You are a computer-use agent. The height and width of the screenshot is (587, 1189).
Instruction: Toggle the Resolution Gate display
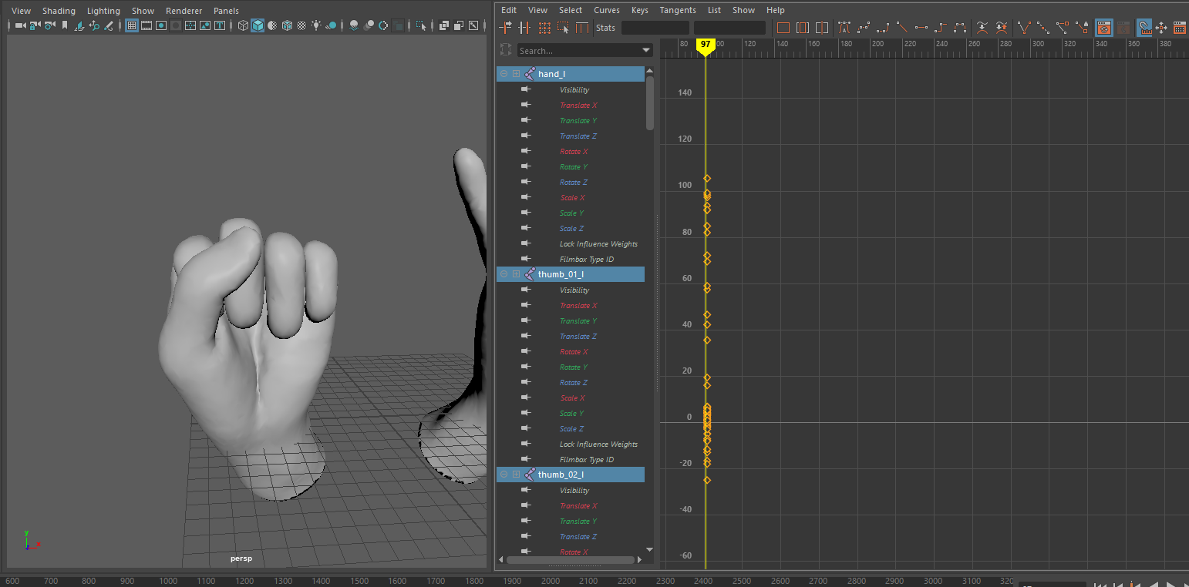click(161, 25)
